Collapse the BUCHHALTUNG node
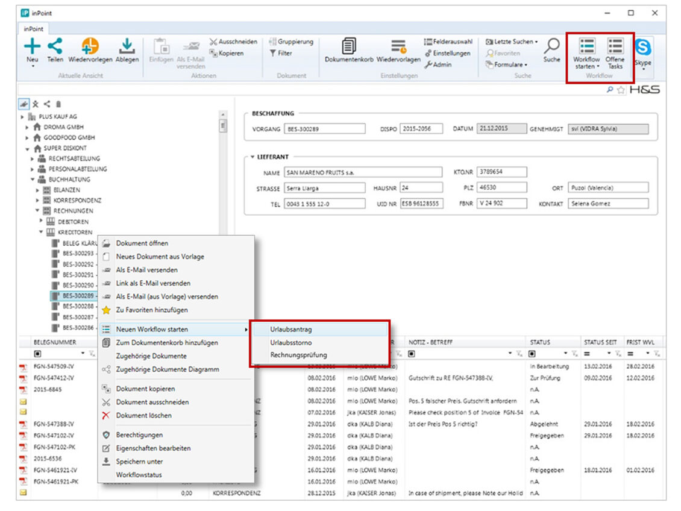The image size is (681, 511). click(x=32, y=180)
